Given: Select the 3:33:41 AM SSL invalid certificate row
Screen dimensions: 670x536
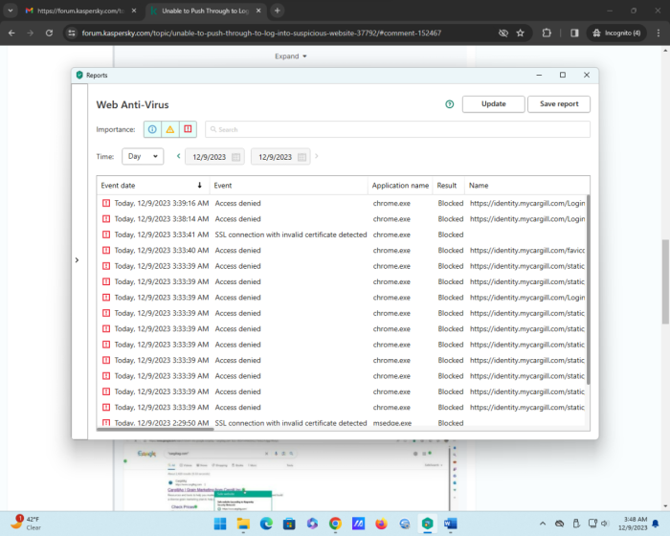Looking at the screenshot, I should pos(342,234).
